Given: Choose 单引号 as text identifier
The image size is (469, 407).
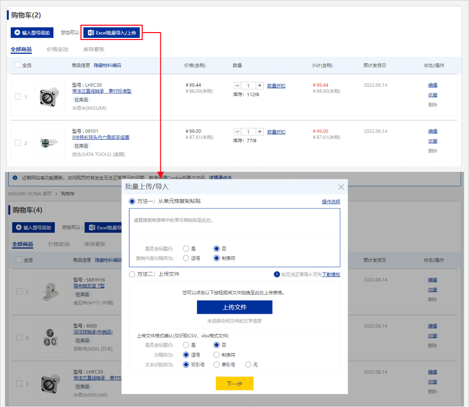Looking at the screenshot, I should [x=217, y=365].
